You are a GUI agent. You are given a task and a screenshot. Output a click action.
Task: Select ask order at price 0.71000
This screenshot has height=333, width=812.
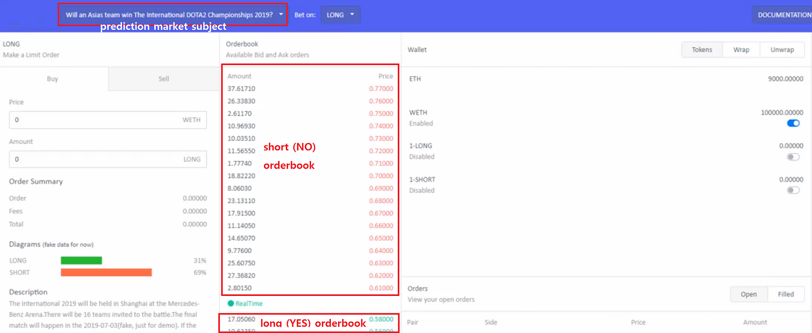(x=310, y=163)
